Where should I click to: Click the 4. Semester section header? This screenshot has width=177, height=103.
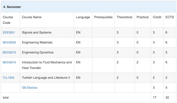[x=12, y=7]
